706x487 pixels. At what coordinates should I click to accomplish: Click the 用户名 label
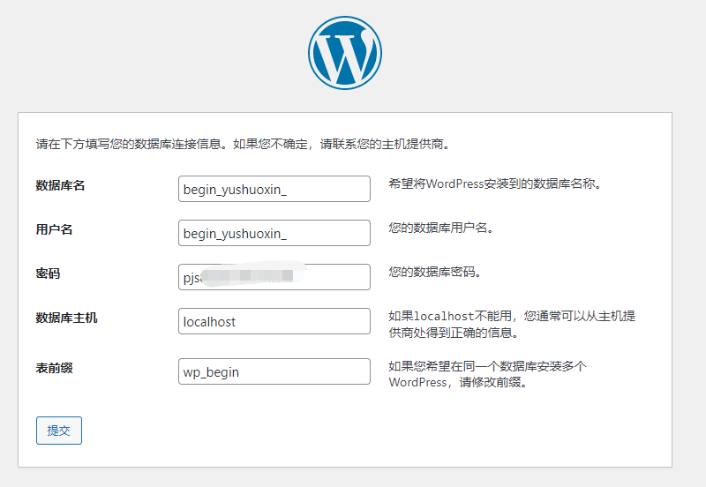click(x=54, y=229)
